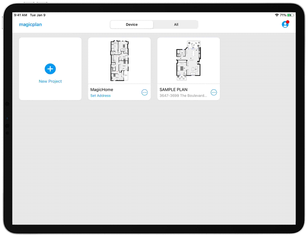Open the SAMPLE PLAN floor plan thumbnail
This screenshot has width=308, height=237.
click(x=188, y=60)
